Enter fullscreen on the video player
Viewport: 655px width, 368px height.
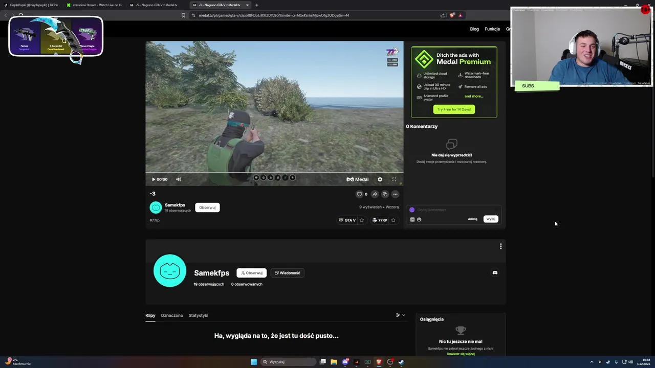394,179
